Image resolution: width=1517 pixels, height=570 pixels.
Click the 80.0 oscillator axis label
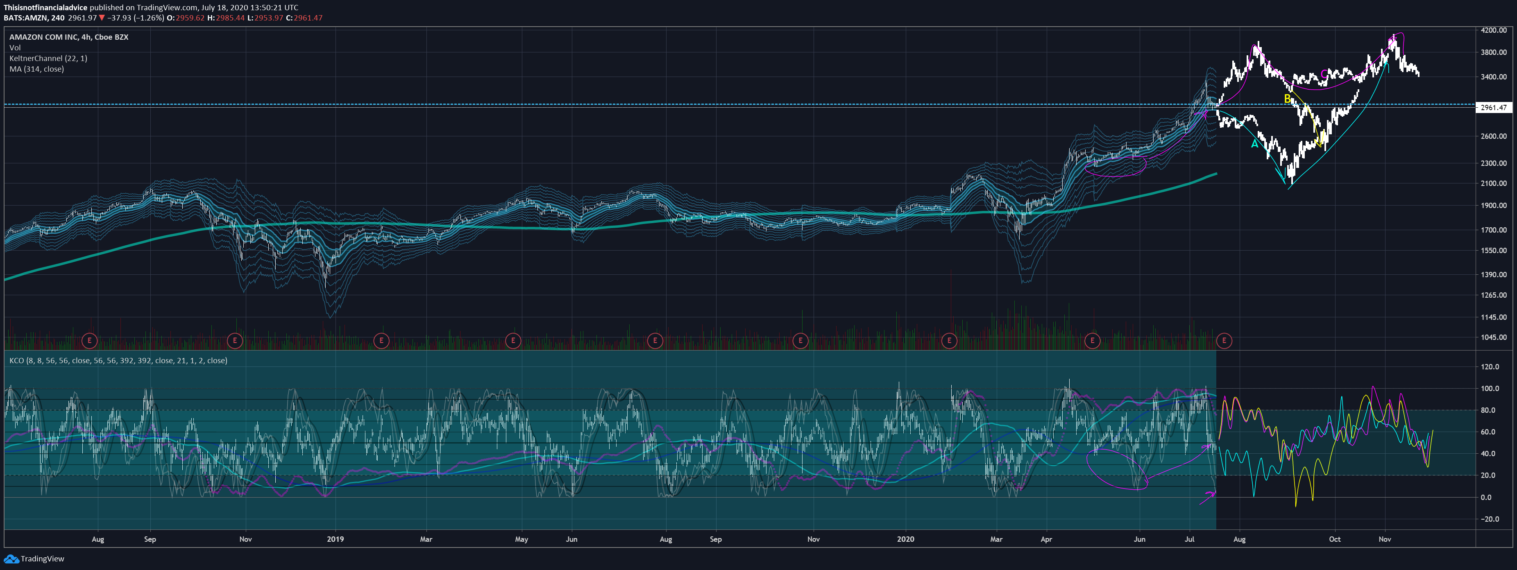(1488, 410)
